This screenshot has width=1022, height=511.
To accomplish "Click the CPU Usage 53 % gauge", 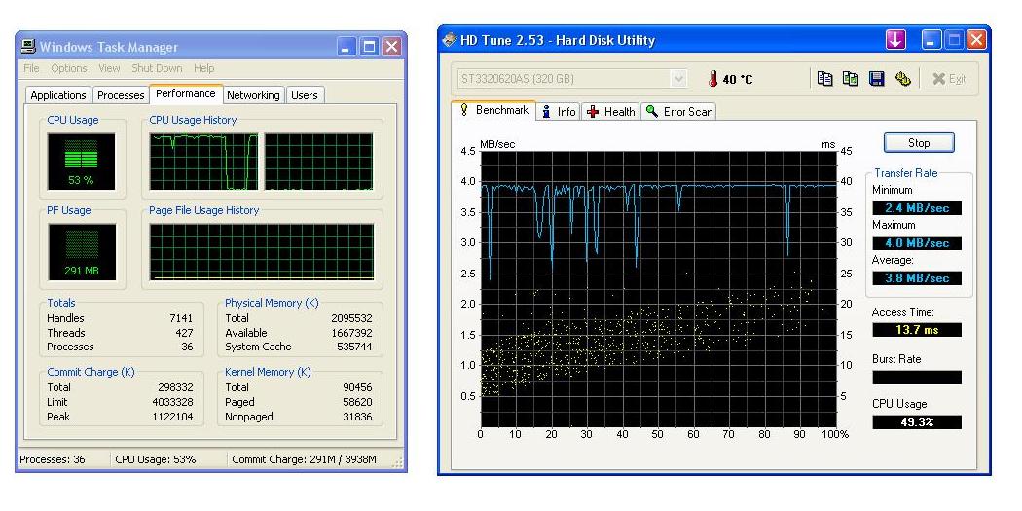I will point(81,162).
